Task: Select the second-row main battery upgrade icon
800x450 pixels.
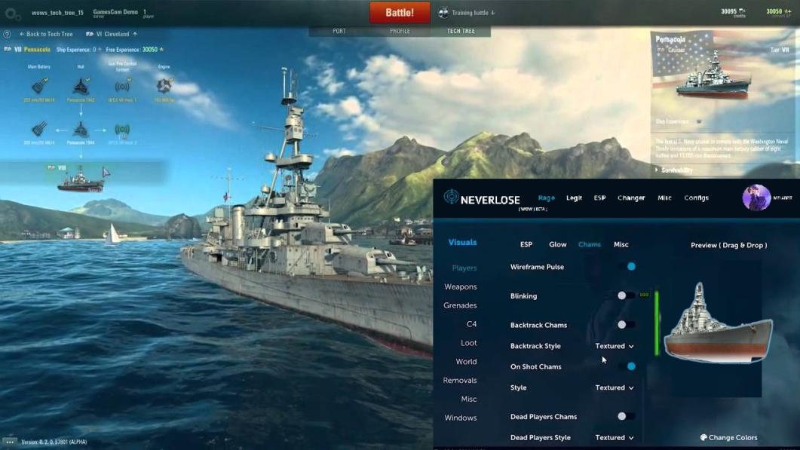Action: [39, 129]
